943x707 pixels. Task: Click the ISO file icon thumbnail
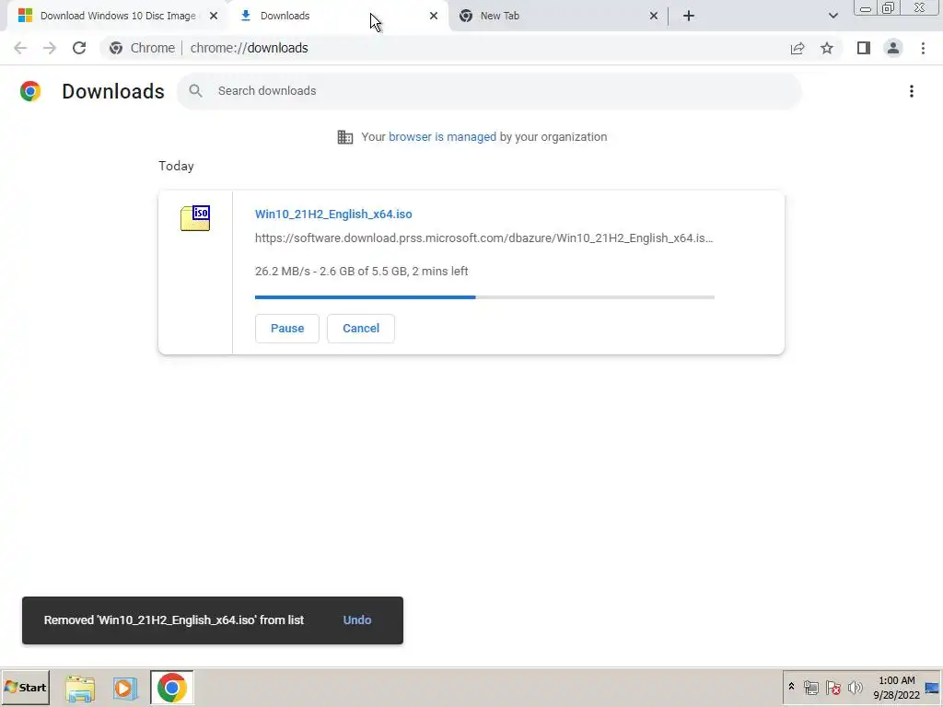(x=195, y=217)
